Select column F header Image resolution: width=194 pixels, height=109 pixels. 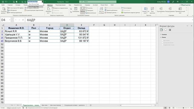click(94, 25)
